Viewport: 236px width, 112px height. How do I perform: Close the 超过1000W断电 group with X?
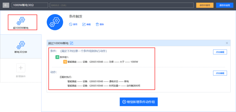(227, 43)
